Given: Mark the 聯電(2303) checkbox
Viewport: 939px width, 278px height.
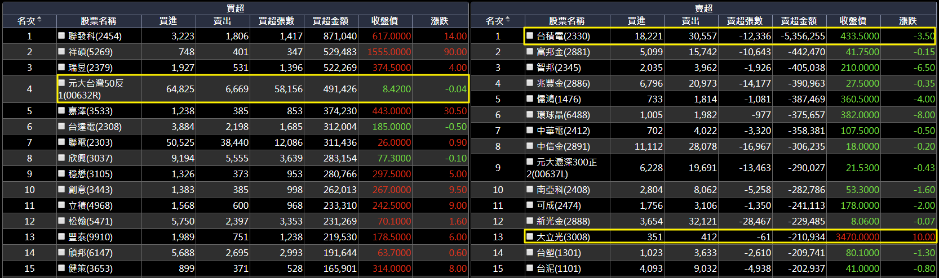Looking at the screenshot, I should (x=61, y=142).
